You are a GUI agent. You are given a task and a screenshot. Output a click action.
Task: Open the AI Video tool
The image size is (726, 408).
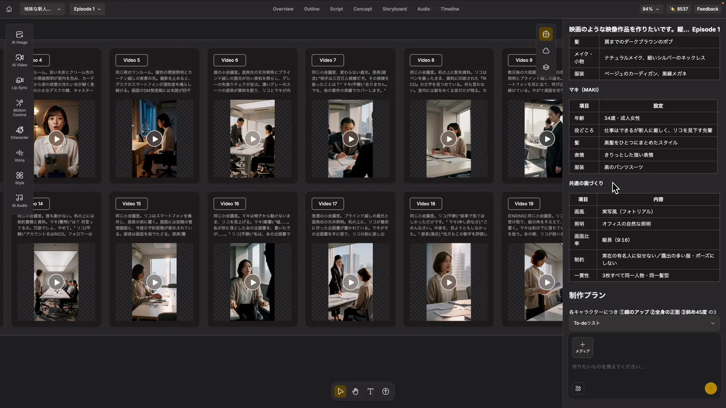click(x=20, y=60)
